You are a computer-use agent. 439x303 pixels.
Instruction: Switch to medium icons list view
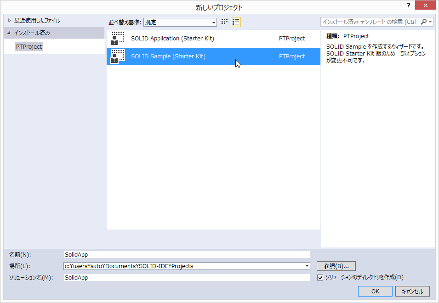(236, 22)
